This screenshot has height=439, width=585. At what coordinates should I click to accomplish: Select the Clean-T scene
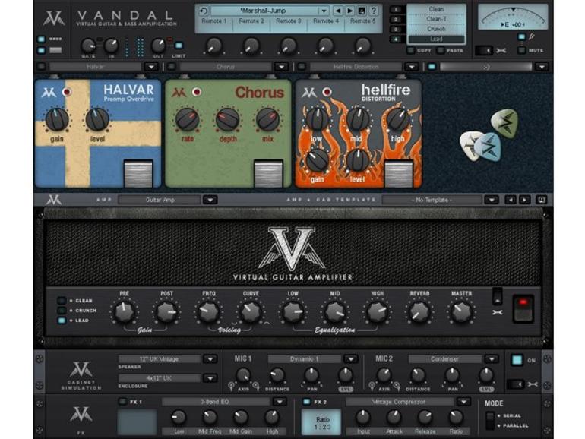pyautogui.click(x=436, y=19)
